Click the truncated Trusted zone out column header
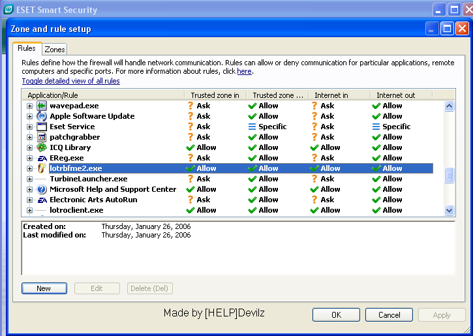 click(277, 95)
